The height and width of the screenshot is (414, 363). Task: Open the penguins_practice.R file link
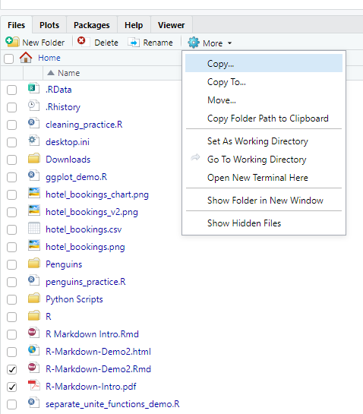[x=86, y=282]
